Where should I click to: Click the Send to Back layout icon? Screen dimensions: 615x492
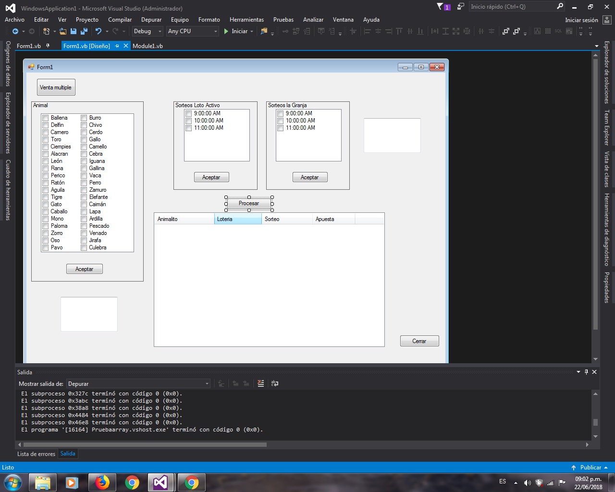pyautogui.click(x=517, y=31)
